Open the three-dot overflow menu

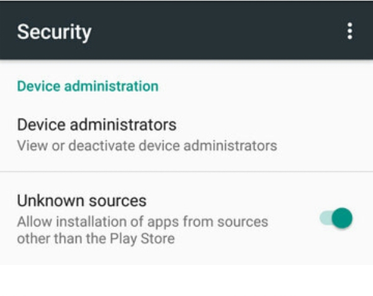[x=350, y=30]
